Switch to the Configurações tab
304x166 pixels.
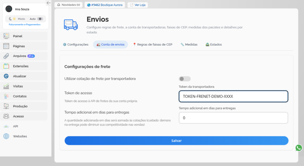point(76,45)
